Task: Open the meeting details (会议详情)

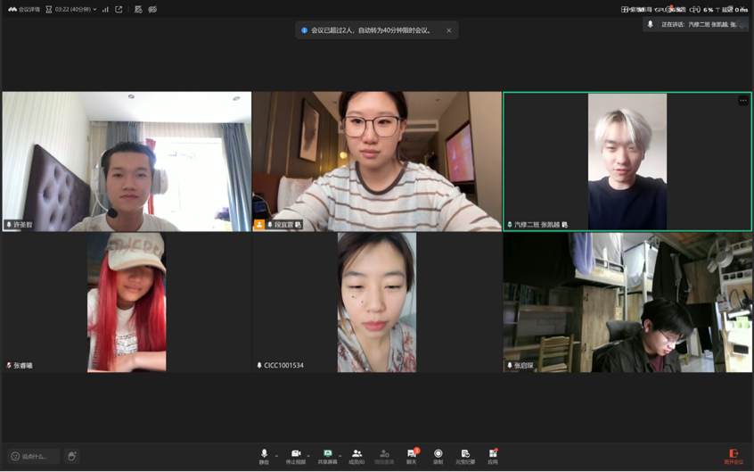Action: pyautogui.click(x=23, y=9)
